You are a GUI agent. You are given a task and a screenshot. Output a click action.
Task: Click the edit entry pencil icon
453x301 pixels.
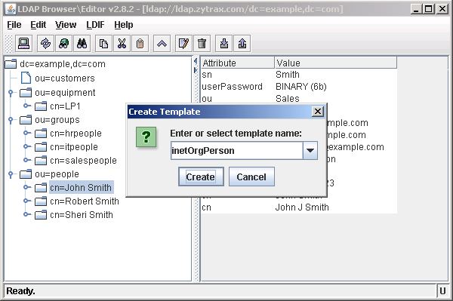[x=183, y=44]
